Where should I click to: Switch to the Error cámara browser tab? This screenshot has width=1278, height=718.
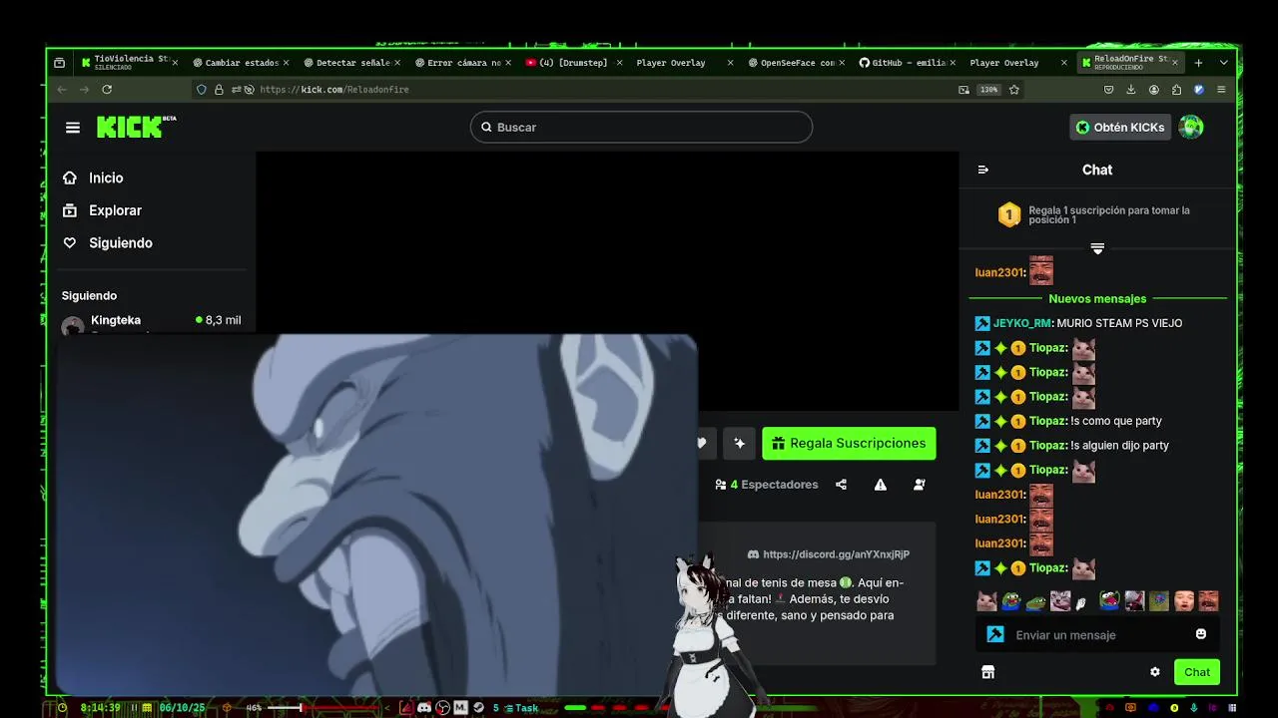462,62
